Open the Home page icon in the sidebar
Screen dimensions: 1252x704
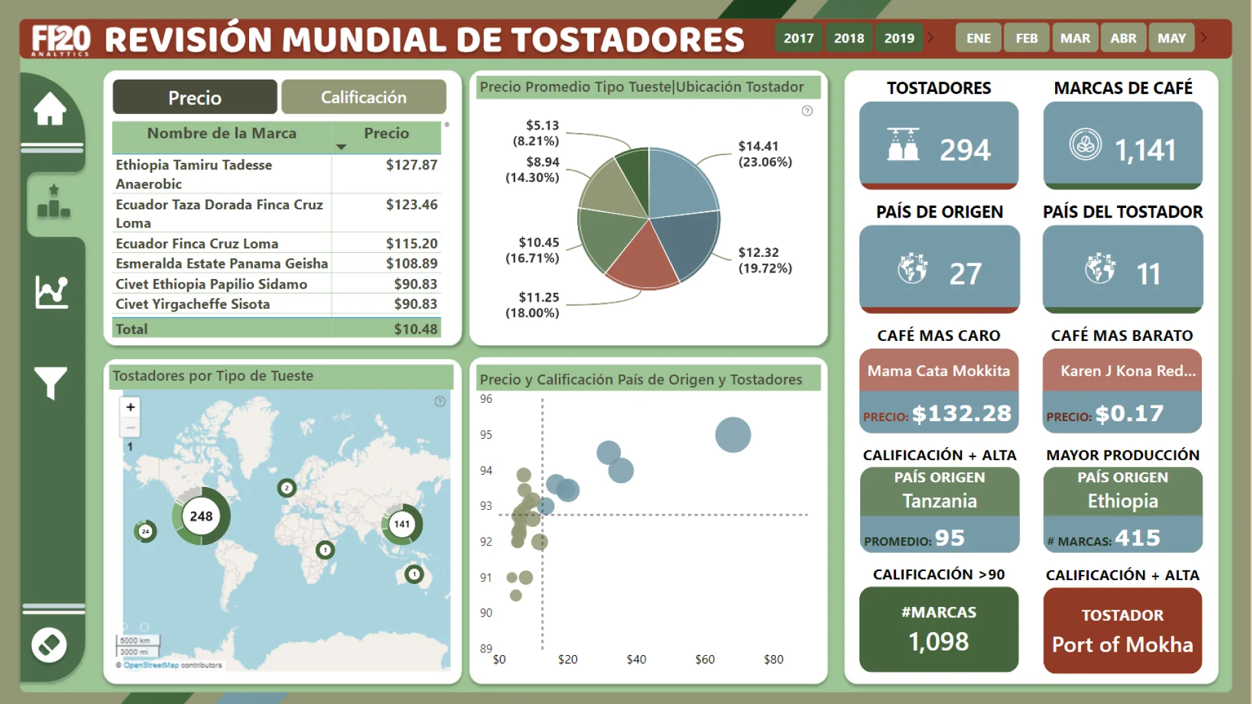pos(50,108)
